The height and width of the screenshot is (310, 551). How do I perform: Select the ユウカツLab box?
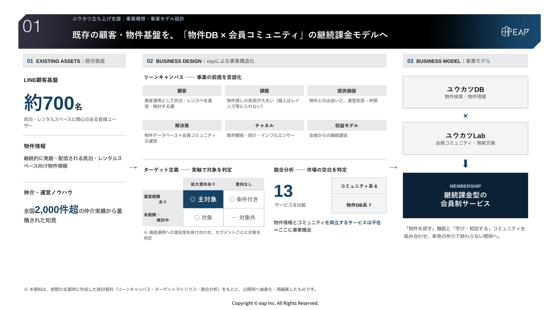pos(465,138)
